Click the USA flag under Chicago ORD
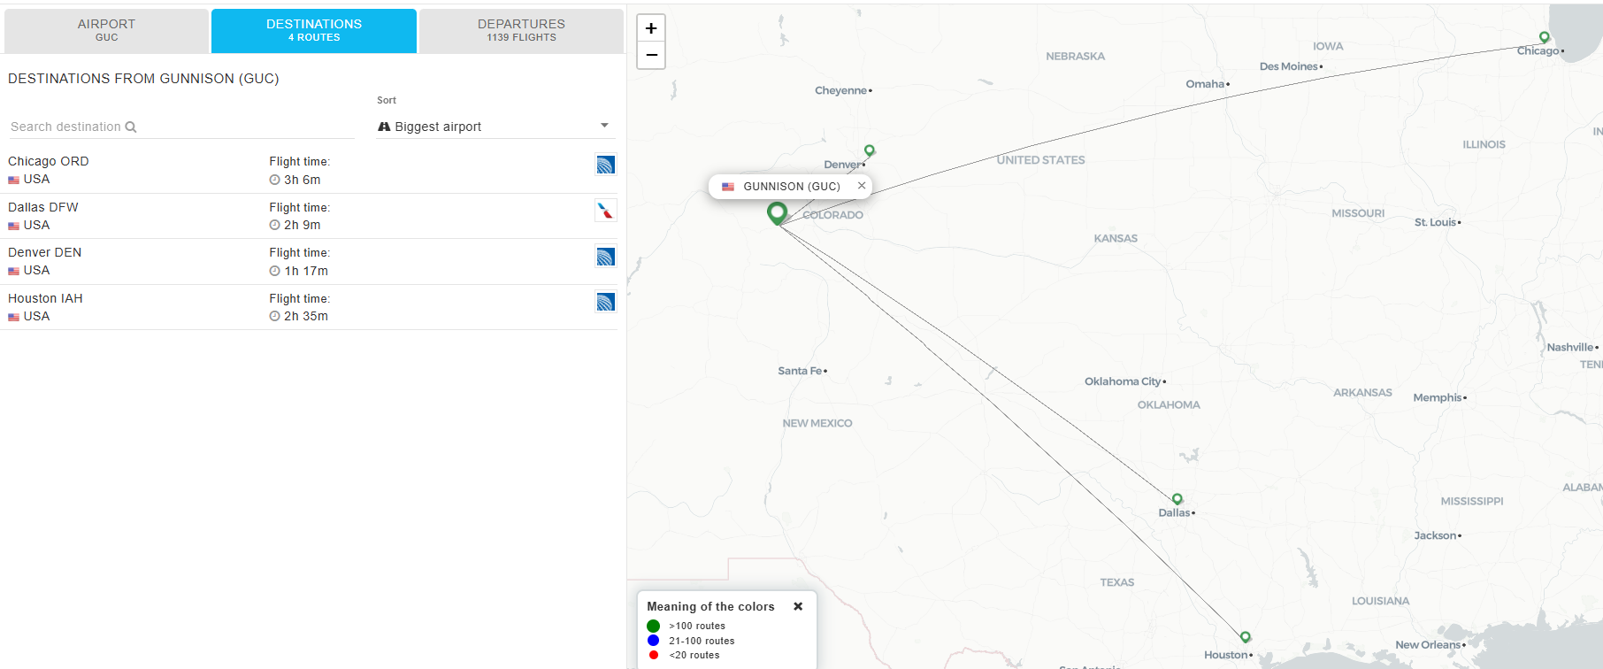This screenshot has width=1603, height=669. 13,180
